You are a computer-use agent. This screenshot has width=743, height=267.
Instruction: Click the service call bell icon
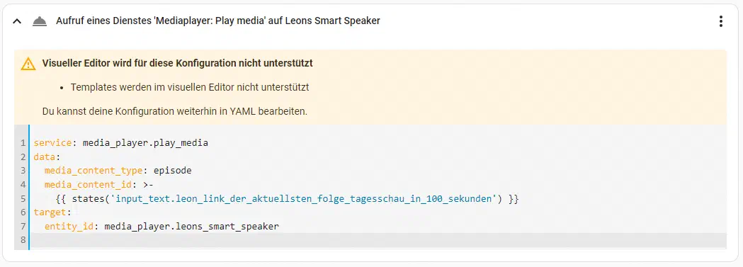(x=40, y=21)
